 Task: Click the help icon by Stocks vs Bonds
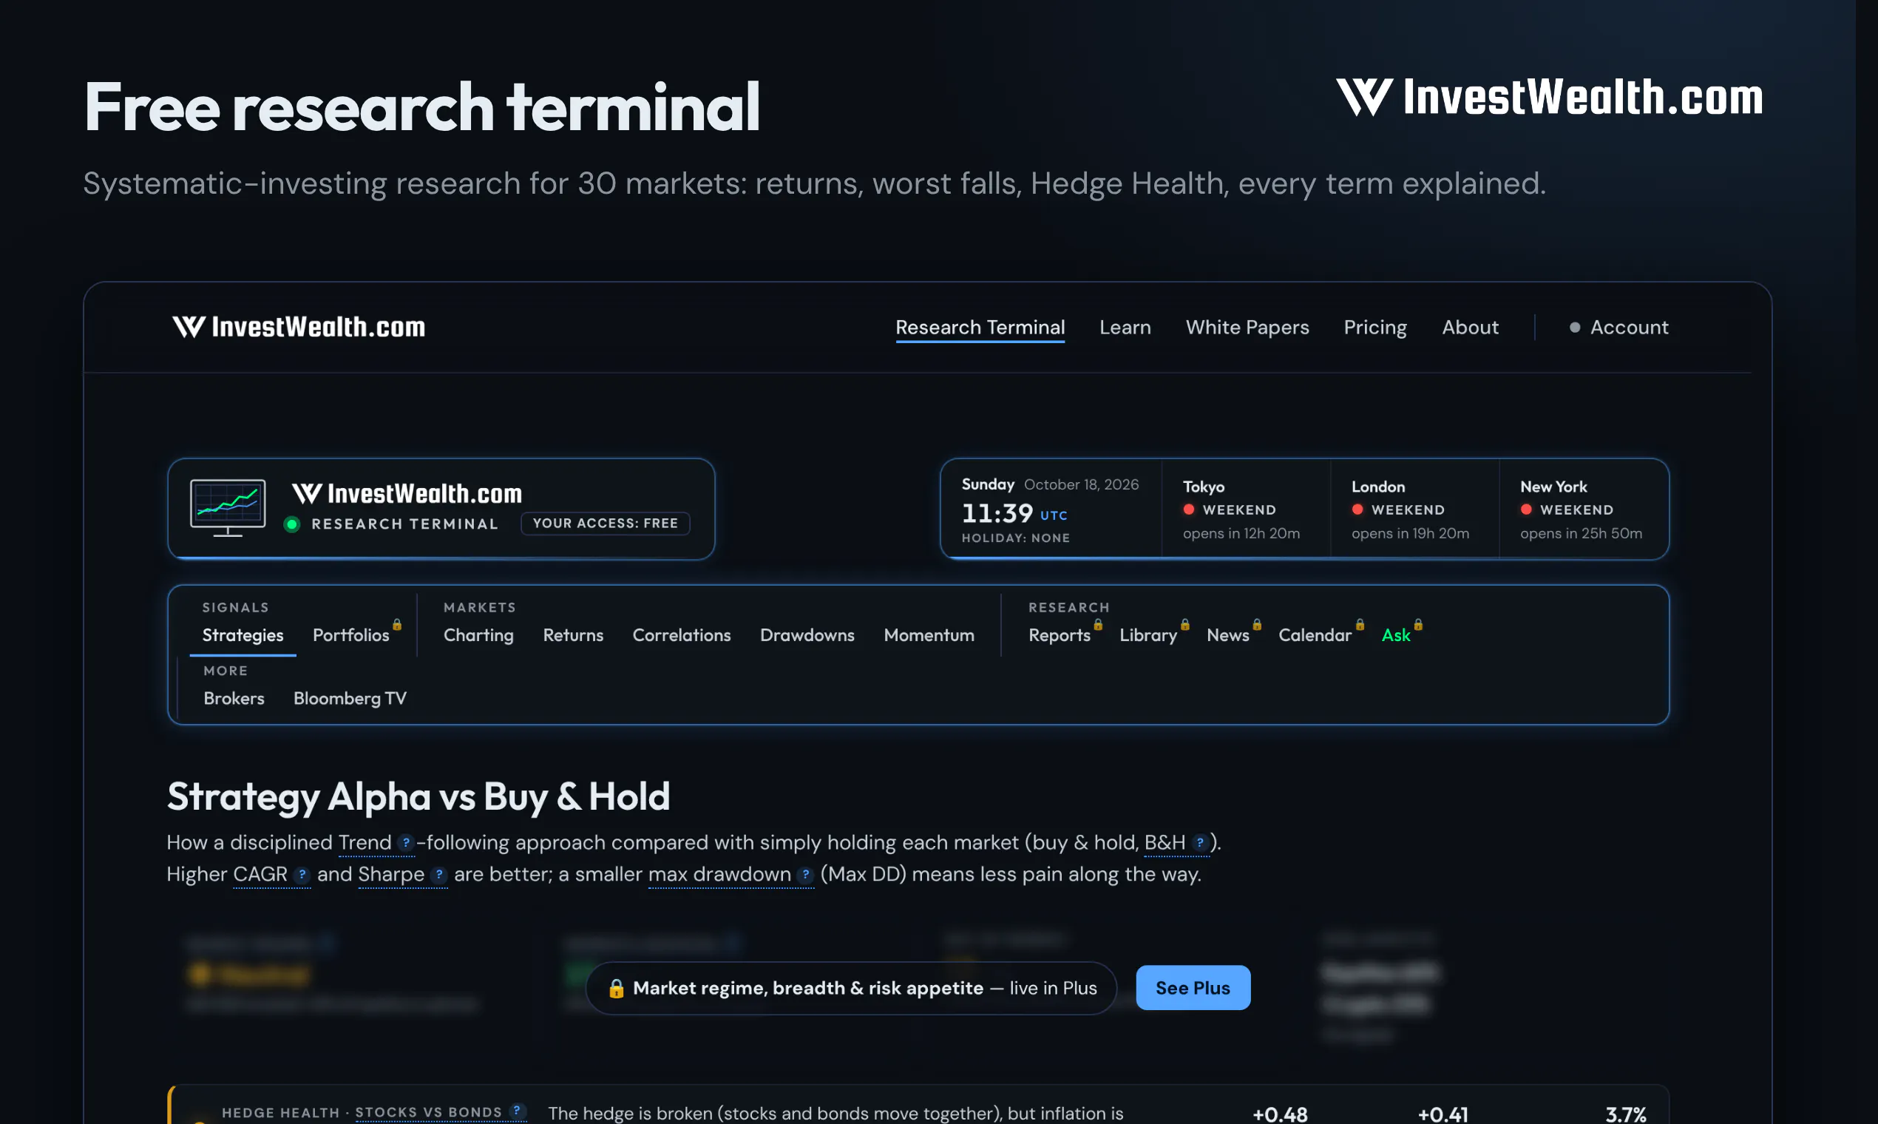point(518,1111)
